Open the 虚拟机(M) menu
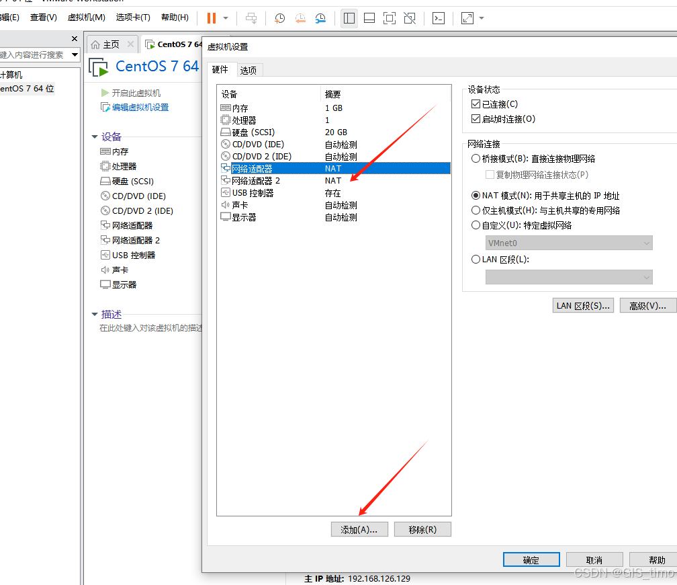 click(x=87, y=17)
